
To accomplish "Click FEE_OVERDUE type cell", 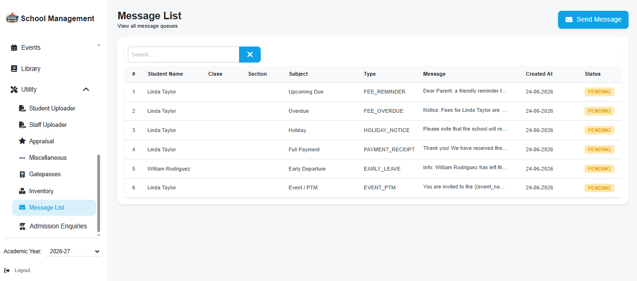I will tap(383, 111).
